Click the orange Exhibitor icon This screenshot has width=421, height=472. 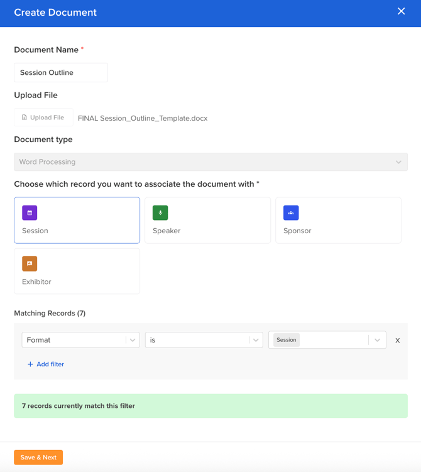(x=30, y=264)
